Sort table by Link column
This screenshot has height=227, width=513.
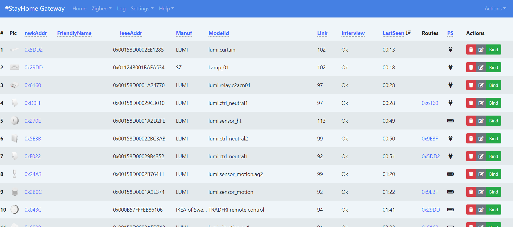point(322,33)
